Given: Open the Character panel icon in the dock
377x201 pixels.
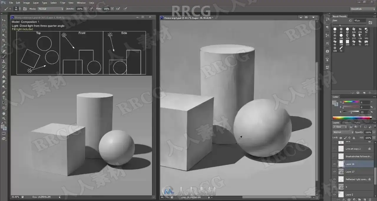Looking at the screenshot, I should (x=327, y=43).
